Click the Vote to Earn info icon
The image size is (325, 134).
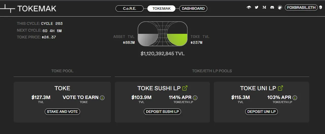click(x=102, y=98)
